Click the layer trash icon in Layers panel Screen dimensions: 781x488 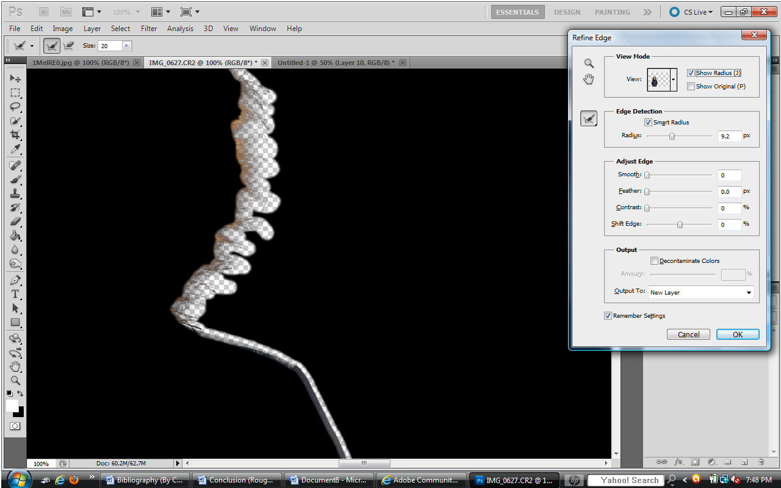pos(761,462)
